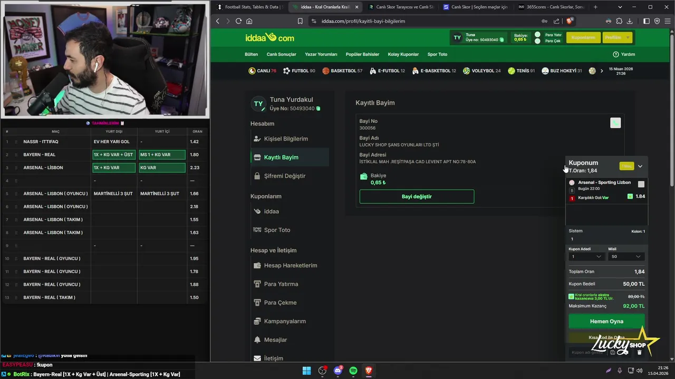Open Mesajlar messages page

coord(270,340)
